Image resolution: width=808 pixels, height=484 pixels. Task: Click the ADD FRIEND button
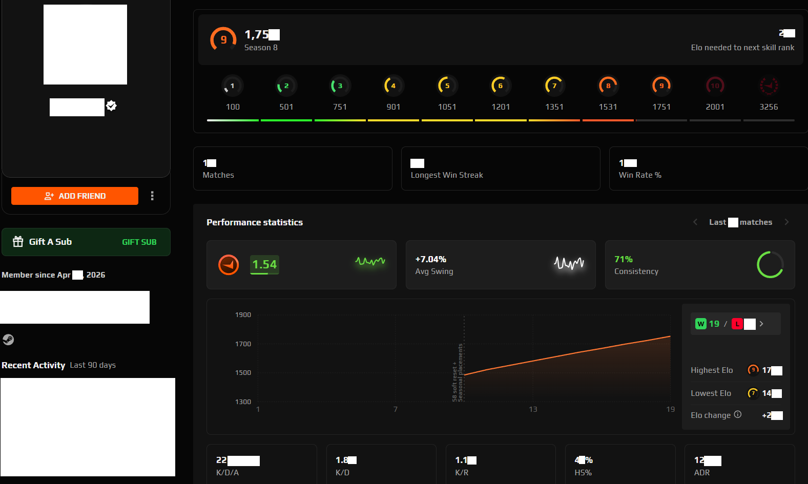(x=75, y=196)
